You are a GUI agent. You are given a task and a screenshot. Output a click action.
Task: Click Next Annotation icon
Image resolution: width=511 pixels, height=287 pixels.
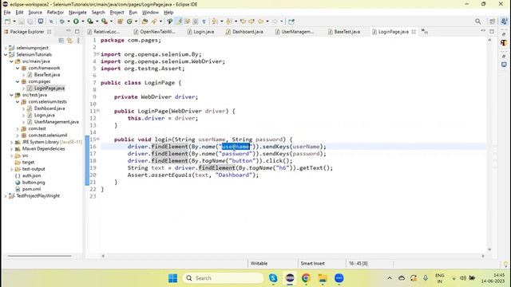[x=215, y=22]
